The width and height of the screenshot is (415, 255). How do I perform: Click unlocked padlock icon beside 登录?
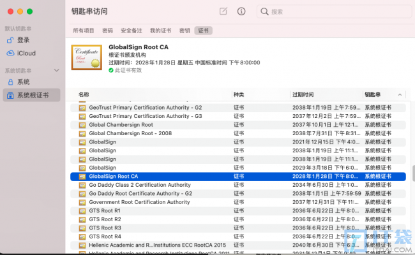10,40
